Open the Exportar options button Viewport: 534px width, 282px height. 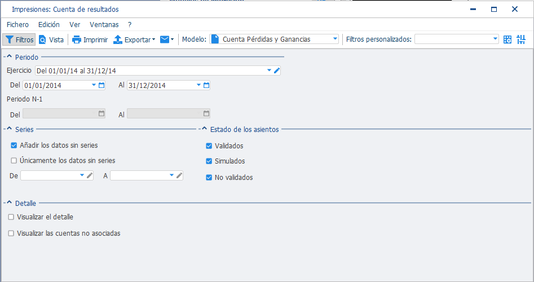click(134, 39)
